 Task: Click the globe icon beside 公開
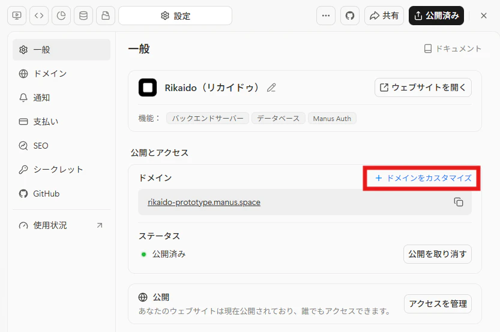click(x=143, y=297)
